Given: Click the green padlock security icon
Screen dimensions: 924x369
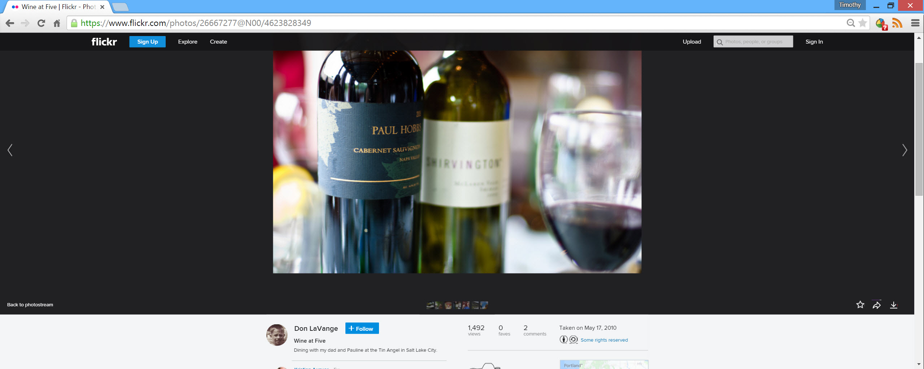Looking at the screenshot, I should [x=74, y=23].
